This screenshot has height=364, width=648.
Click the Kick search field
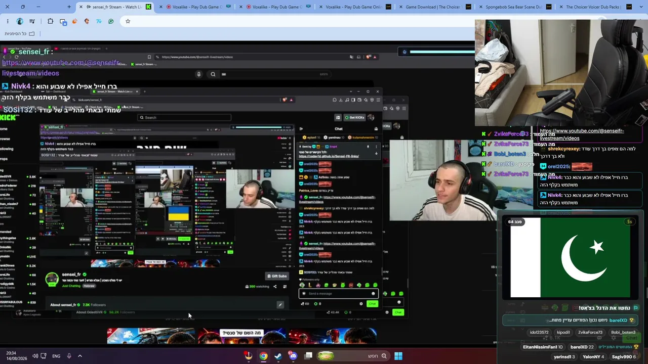(x=184, y=117)
